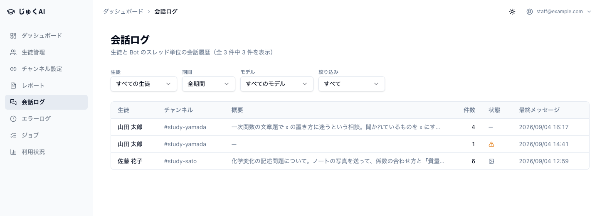This screenshot has height=216, width=607.
Task: Open 利用状況 in the sidebar
Action: point(46,152)
